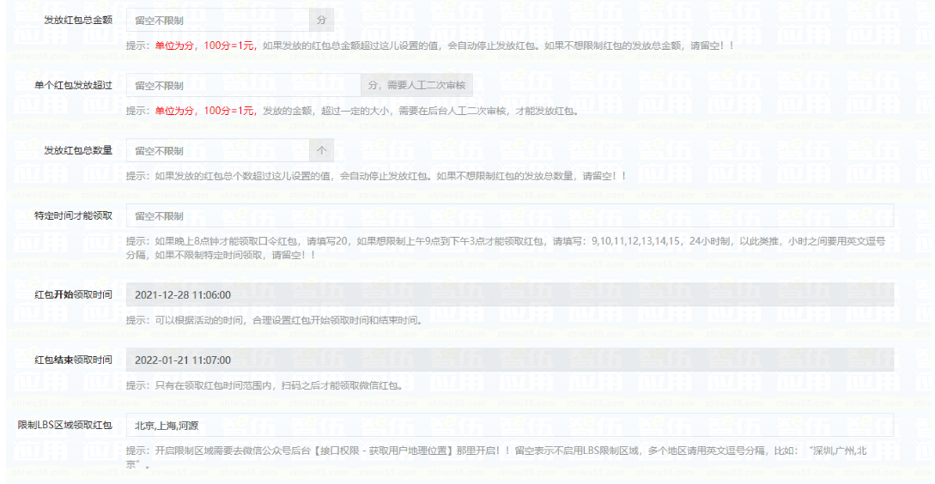Click the label 红包开始领取时间

[73, 294]
